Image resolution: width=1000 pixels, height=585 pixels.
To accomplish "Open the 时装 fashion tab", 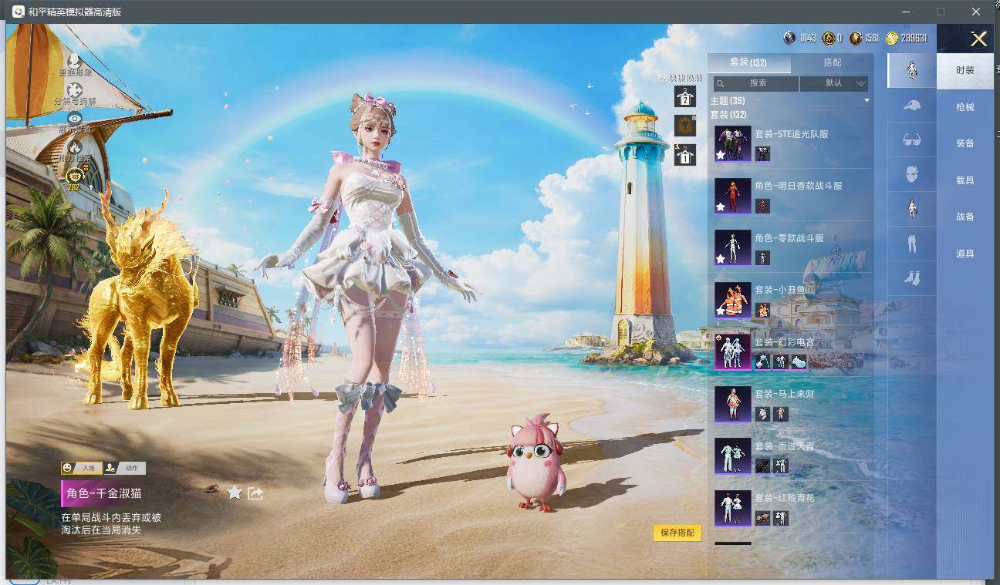I will pos(965,70).
